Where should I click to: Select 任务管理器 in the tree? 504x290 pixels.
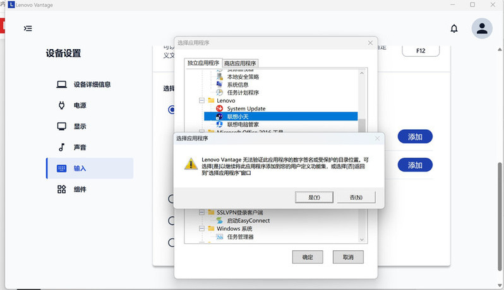click(241, 237)
